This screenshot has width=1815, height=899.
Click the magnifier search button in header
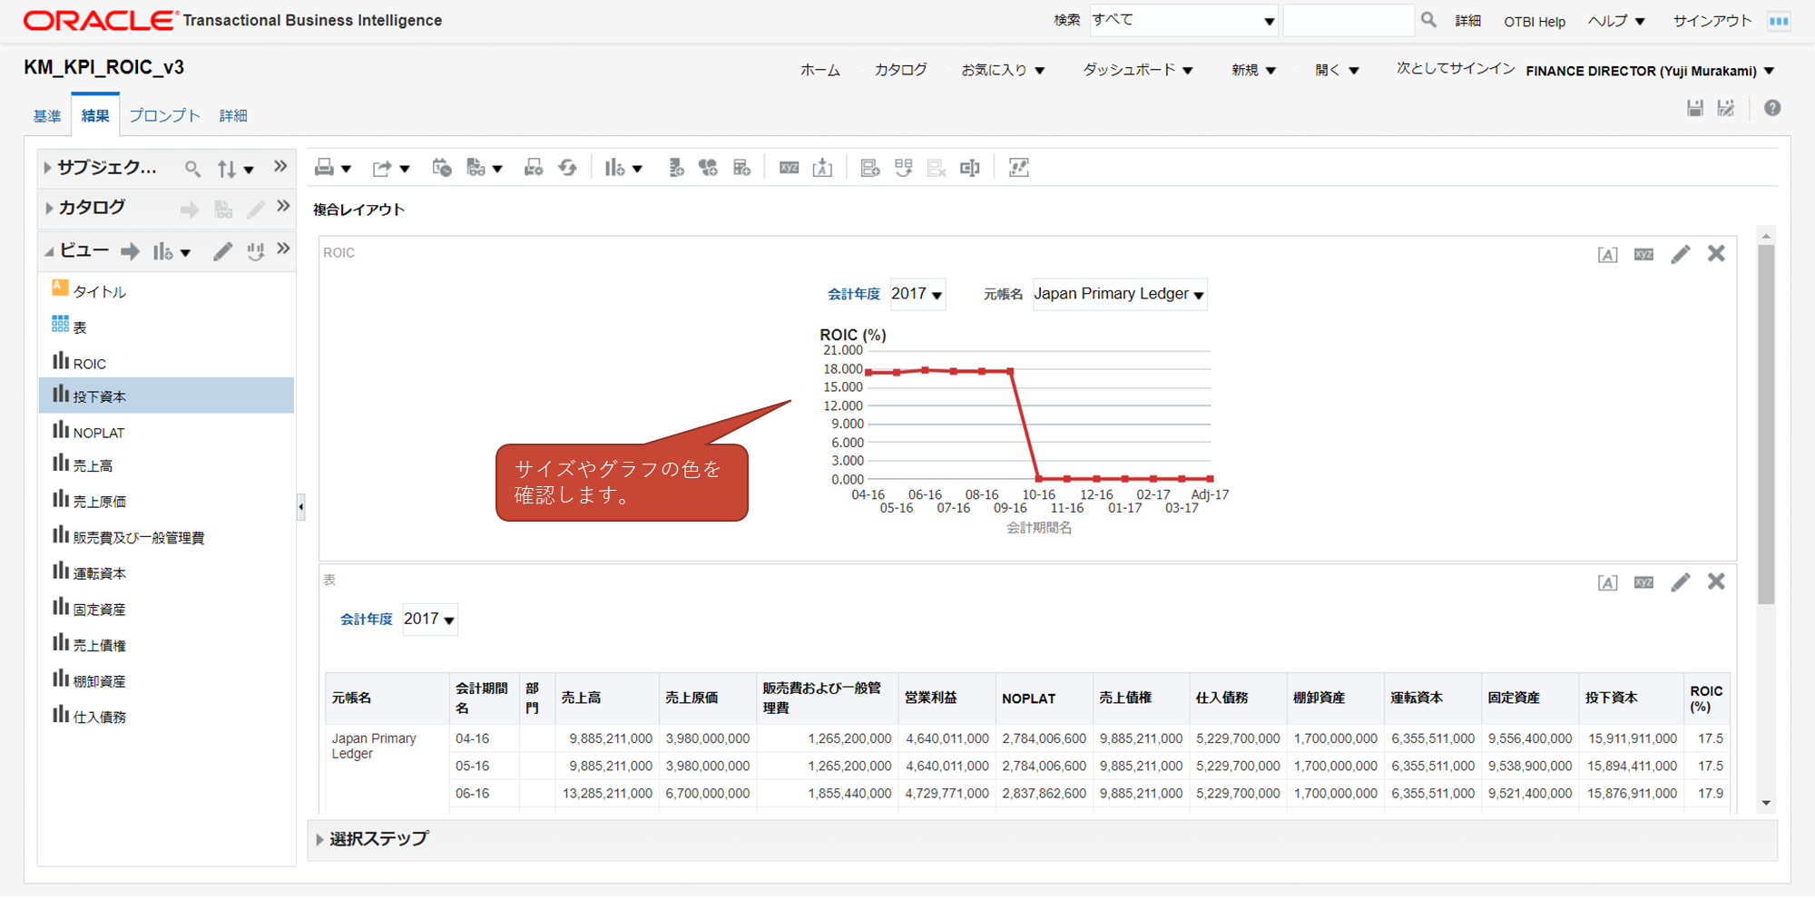1428,20
